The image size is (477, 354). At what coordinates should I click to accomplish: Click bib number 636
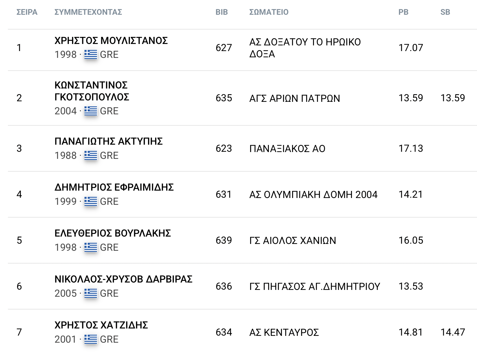point(224,286)
